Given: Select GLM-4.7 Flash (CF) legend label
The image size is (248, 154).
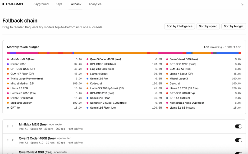Looking at the screenshot, I should click(22, 74).
